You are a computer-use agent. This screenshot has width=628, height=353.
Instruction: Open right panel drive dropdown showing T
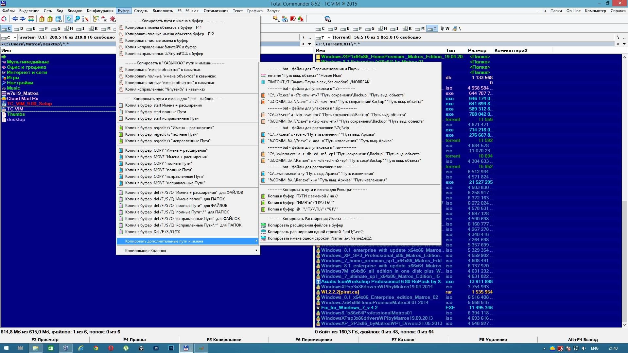tap(323, 37)
